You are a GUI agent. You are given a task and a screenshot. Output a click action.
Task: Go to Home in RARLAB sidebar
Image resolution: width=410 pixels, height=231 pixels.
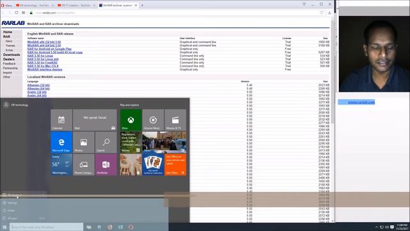click(8, 32)
